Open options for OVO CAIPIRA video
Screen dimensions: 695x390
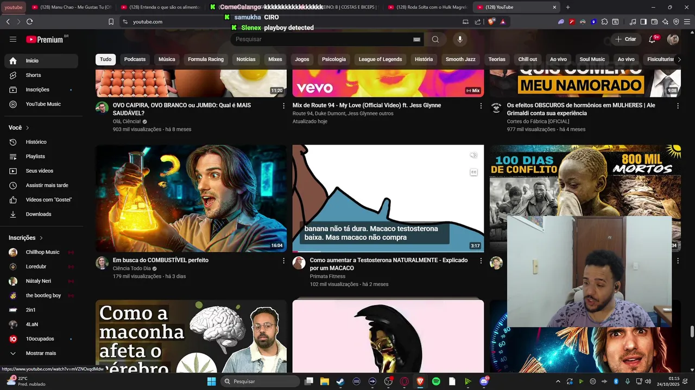[283, 106]
